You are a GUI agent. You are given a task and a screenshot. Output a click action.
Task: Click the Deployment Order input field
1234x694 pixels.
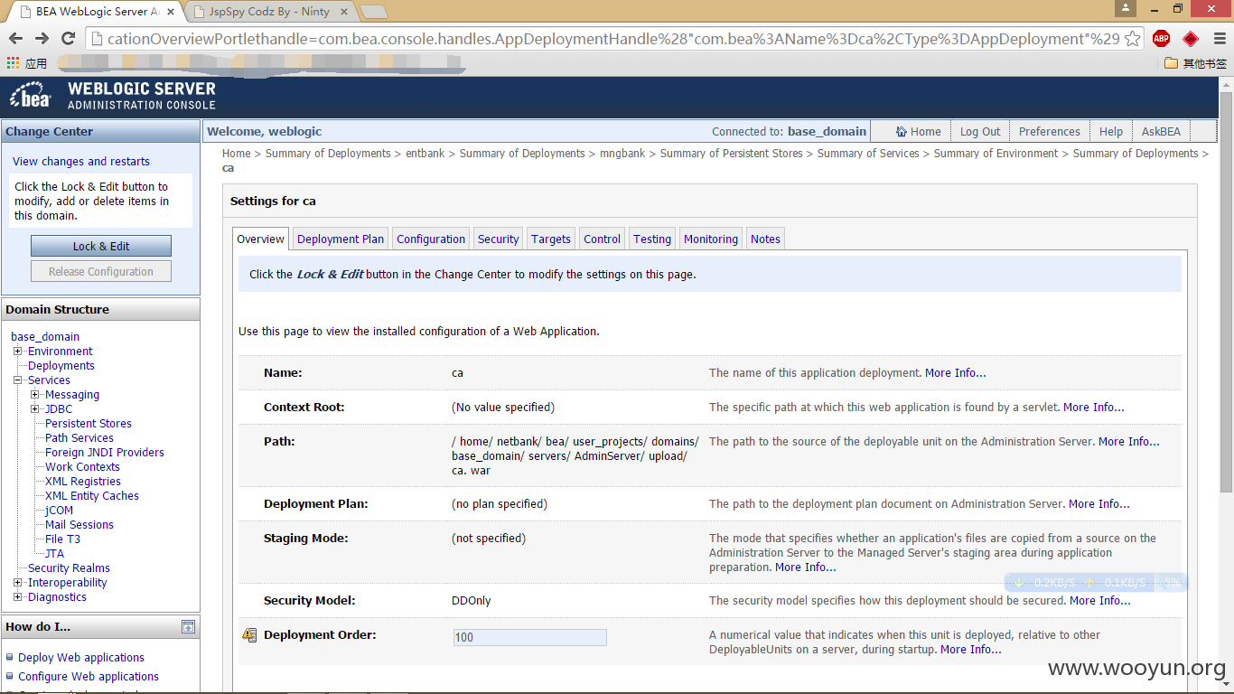pyautogui.click(x=529, y=637)
